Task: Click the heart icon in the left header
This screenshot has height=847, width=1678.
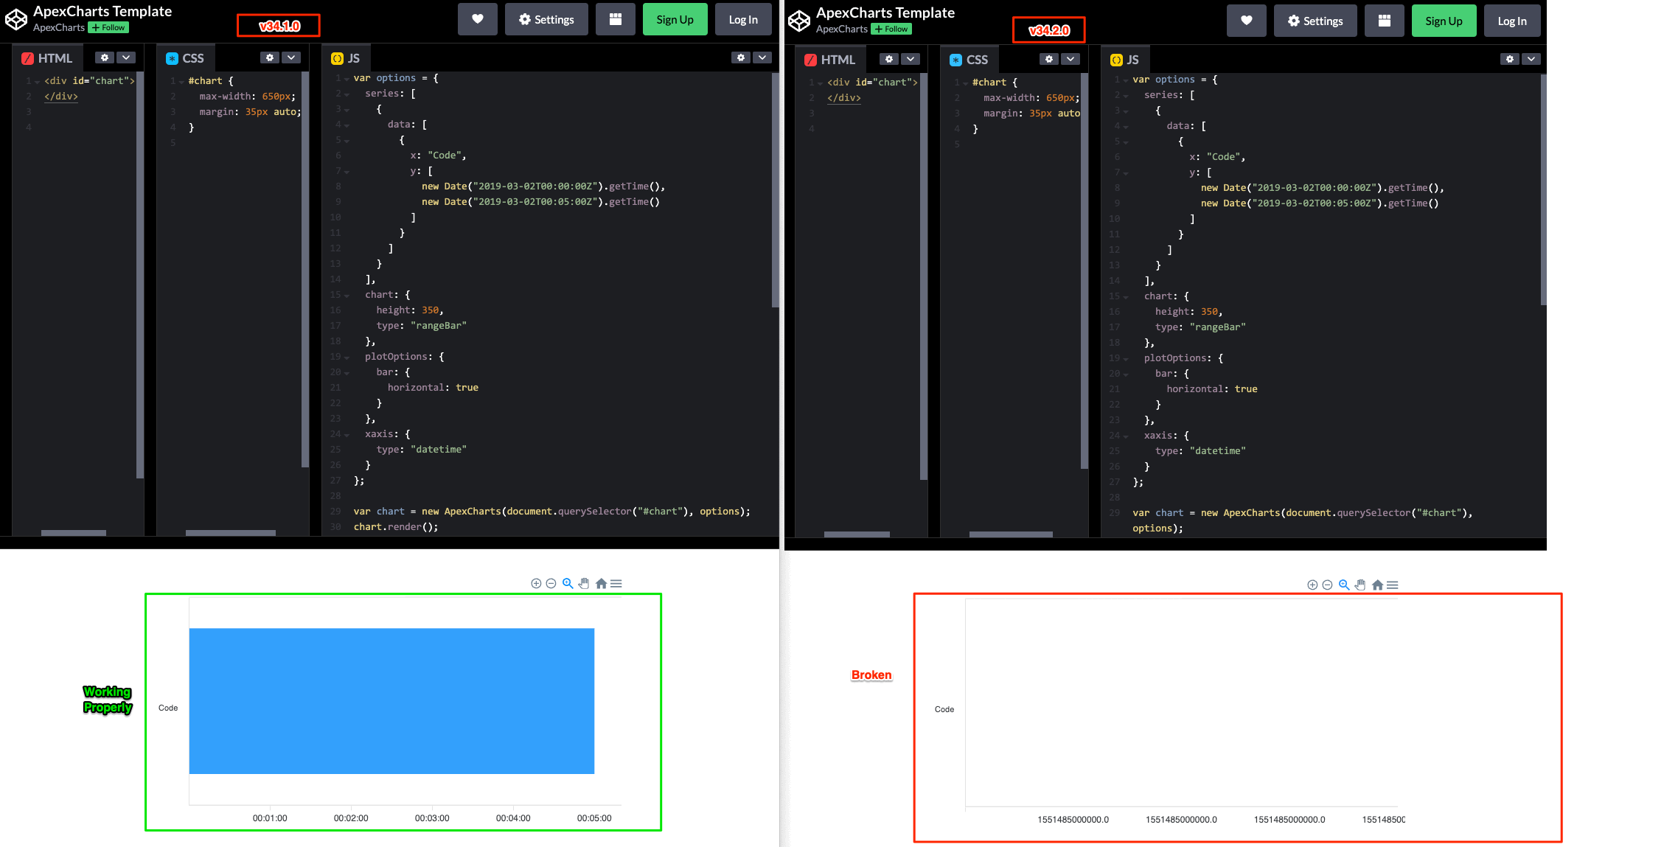Action: point(478,19)
